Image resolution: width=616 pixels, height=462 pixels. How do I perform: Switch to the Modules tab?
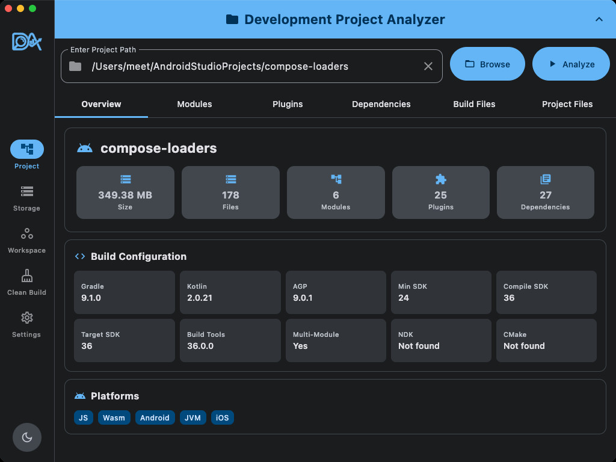pos(194,104)
